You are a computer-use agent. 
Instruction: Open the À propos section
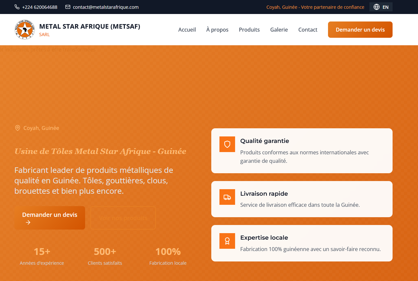217,30
